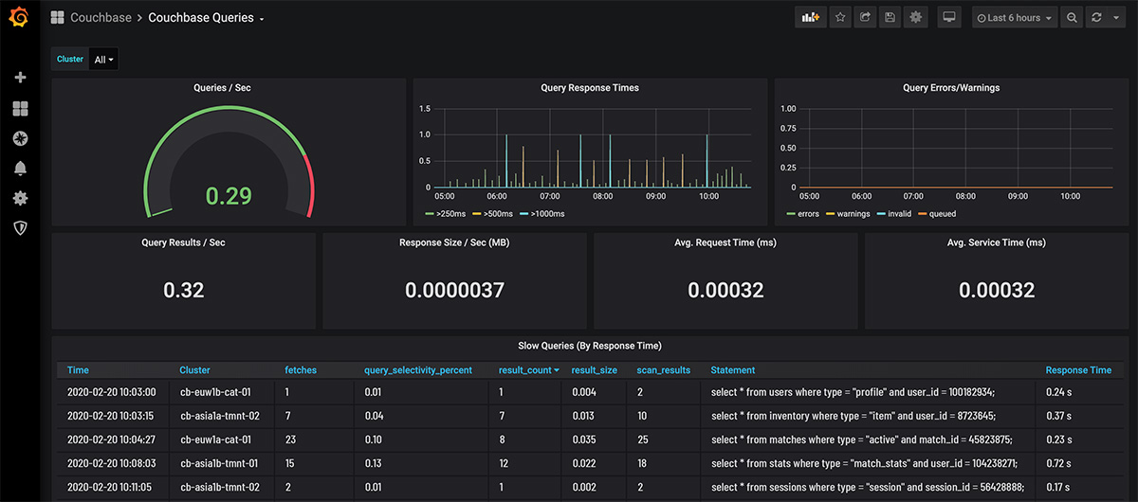Click the time cell 2020-02-20 10:11:05
This screenshot has height=502, width=1138.
coord(111,488)
